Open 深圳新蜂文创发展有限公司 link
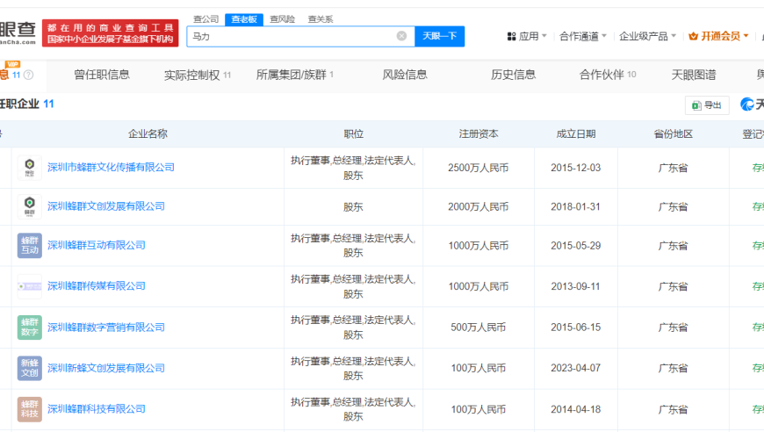 (x=105, y=368)
